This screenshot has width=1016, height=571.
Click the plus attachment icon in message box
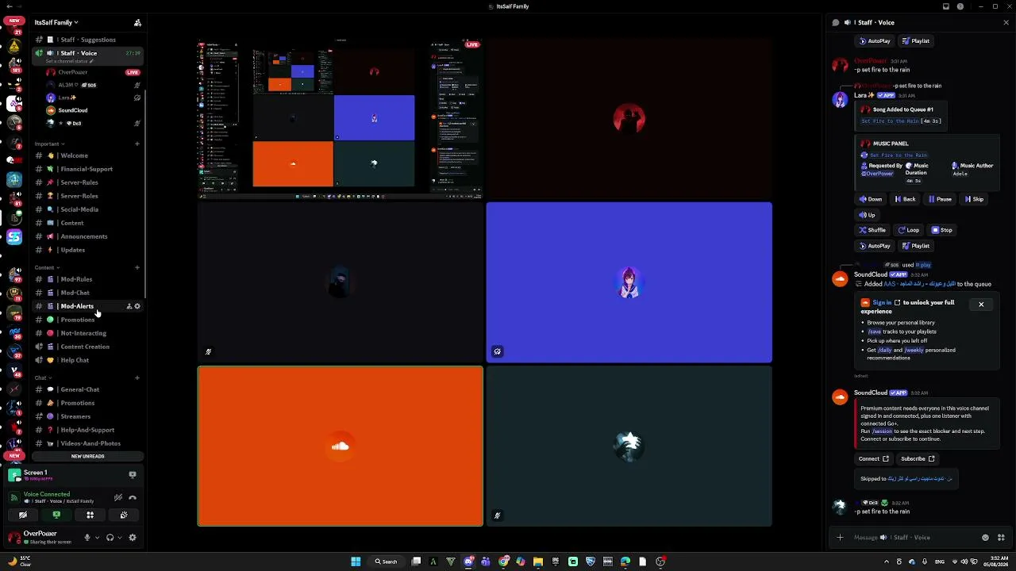click(840, 538)
